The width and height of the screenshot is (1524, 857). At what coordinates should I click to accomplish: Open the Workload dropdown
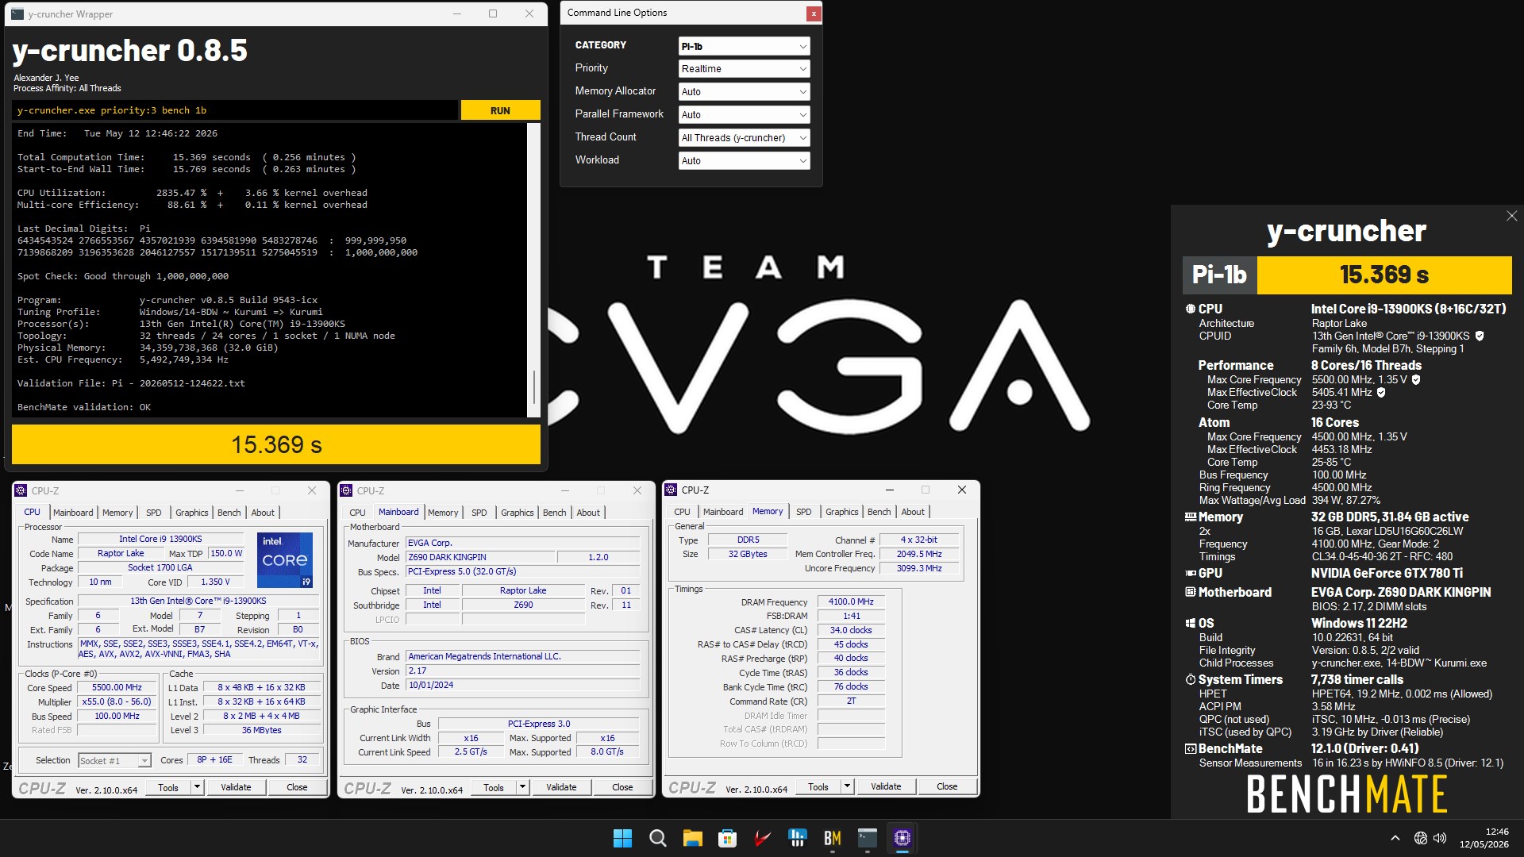point(744,161)
